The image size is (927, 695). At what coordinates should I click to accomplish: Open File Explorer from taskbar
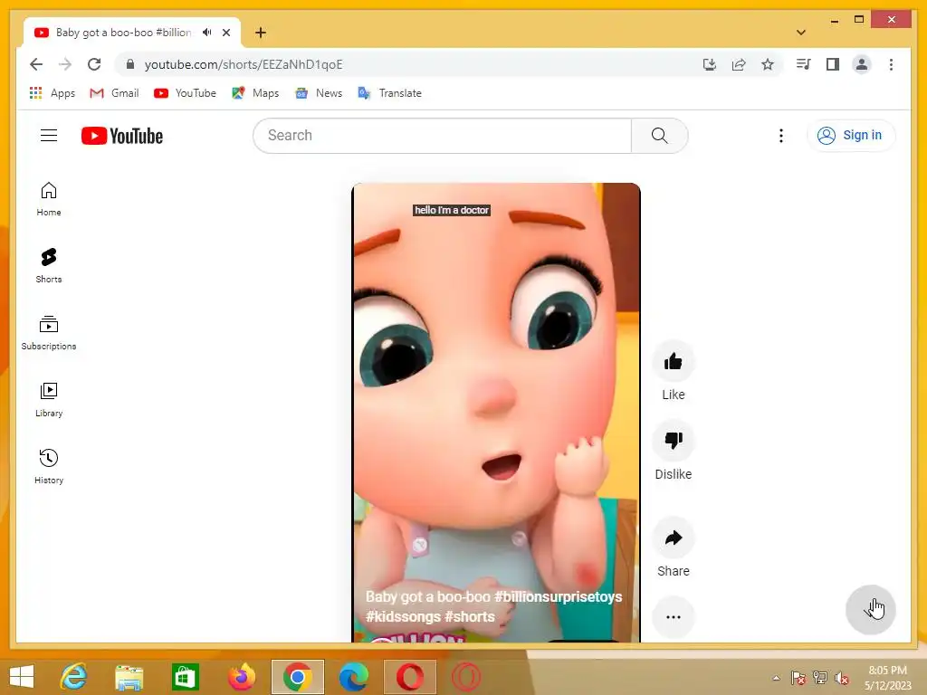pyautogui.click(x=129, y=677)
